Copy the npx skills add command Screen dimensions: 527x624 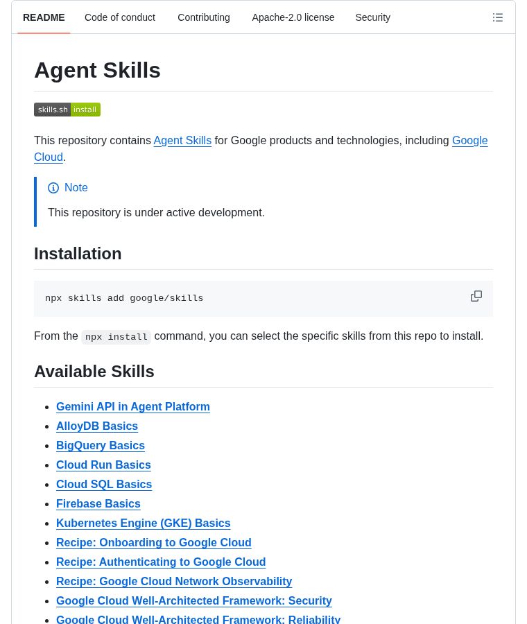[476, 297]
